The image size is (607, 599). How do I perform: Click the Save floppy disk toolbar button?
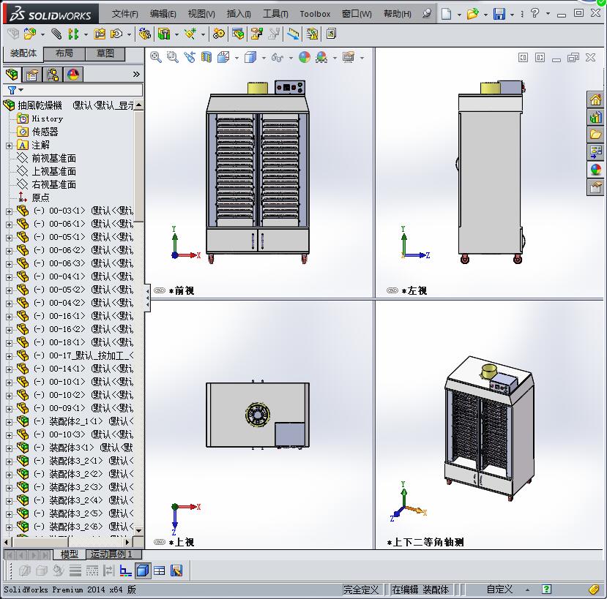tap(499, 14)
